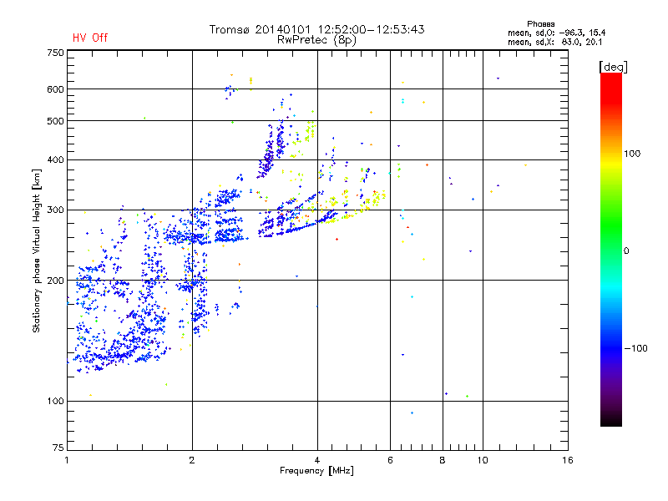The width and height of the screenshot is (668, 501).
Task: Click the colorbar tick label '100'
Action: [x=632, y=154]
